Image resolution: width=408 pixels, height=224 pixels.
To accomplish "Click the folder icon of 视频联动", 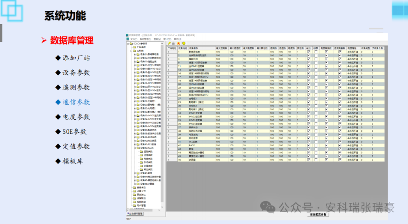I will coord(135,202).
